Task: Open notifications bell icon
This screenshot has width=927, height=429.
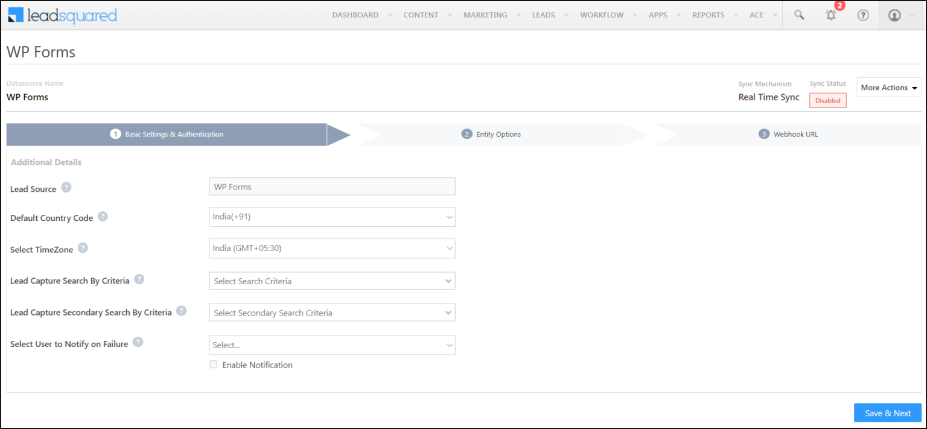Action: point(831,15)
